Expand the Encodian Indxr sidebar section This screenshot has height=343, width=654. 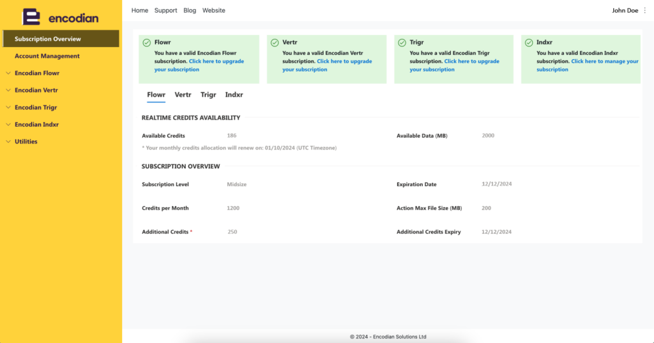click(36, 125)
